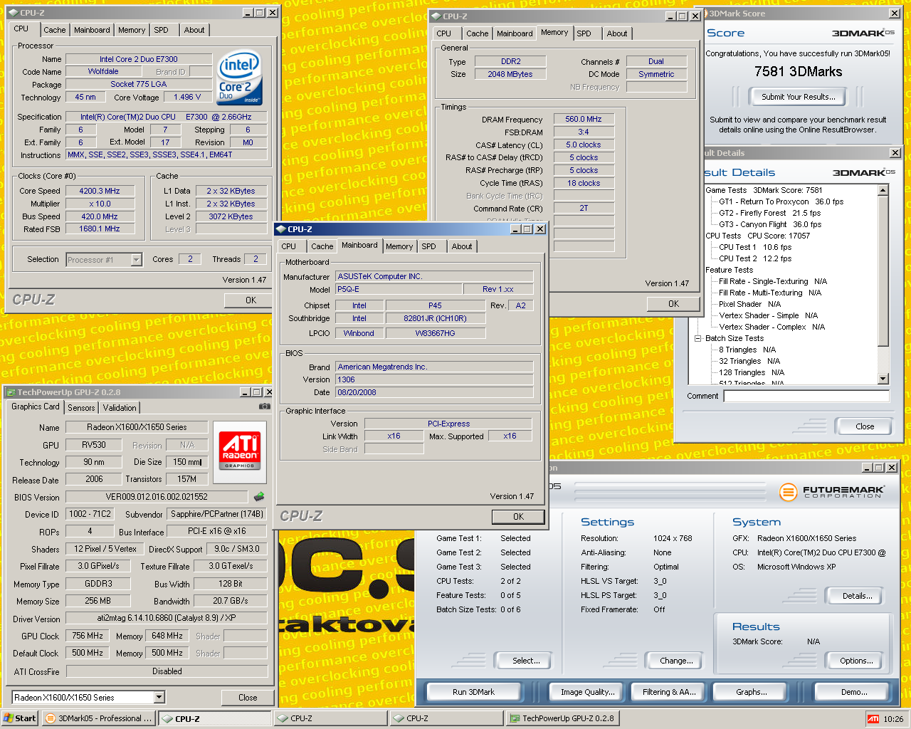Click the Comment input field
Screen dimensions: 911x729
pos(806,396)
